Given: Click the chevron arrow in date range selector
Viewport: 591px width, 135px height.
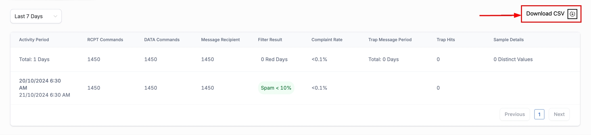Looking at the screenshot, I should coord(55,16).
